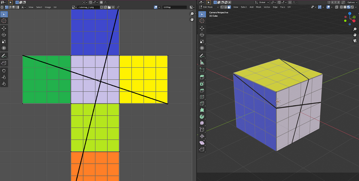
Task: Select the Rip Region tool in 3D viewport
Action: coord(202,150)
